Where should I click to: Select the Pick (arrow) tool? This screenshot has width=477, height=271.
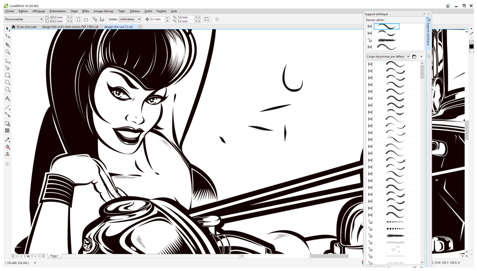click(x=7, y=29)
